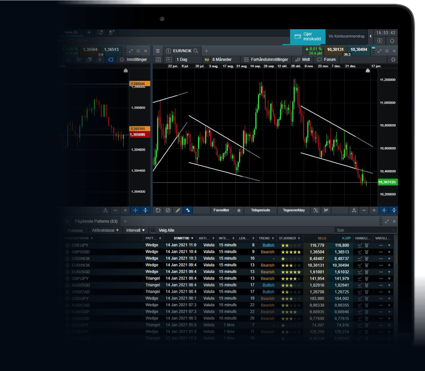This screenshot has width=425, height=371.
Task: Click the Favoritter star icon
Action: (x=239, y=210)
